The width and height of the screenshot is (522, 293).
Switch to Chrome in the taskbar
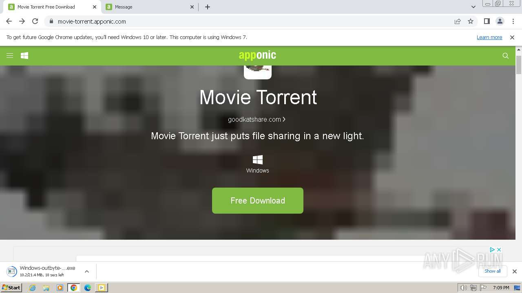click(74, 288)
